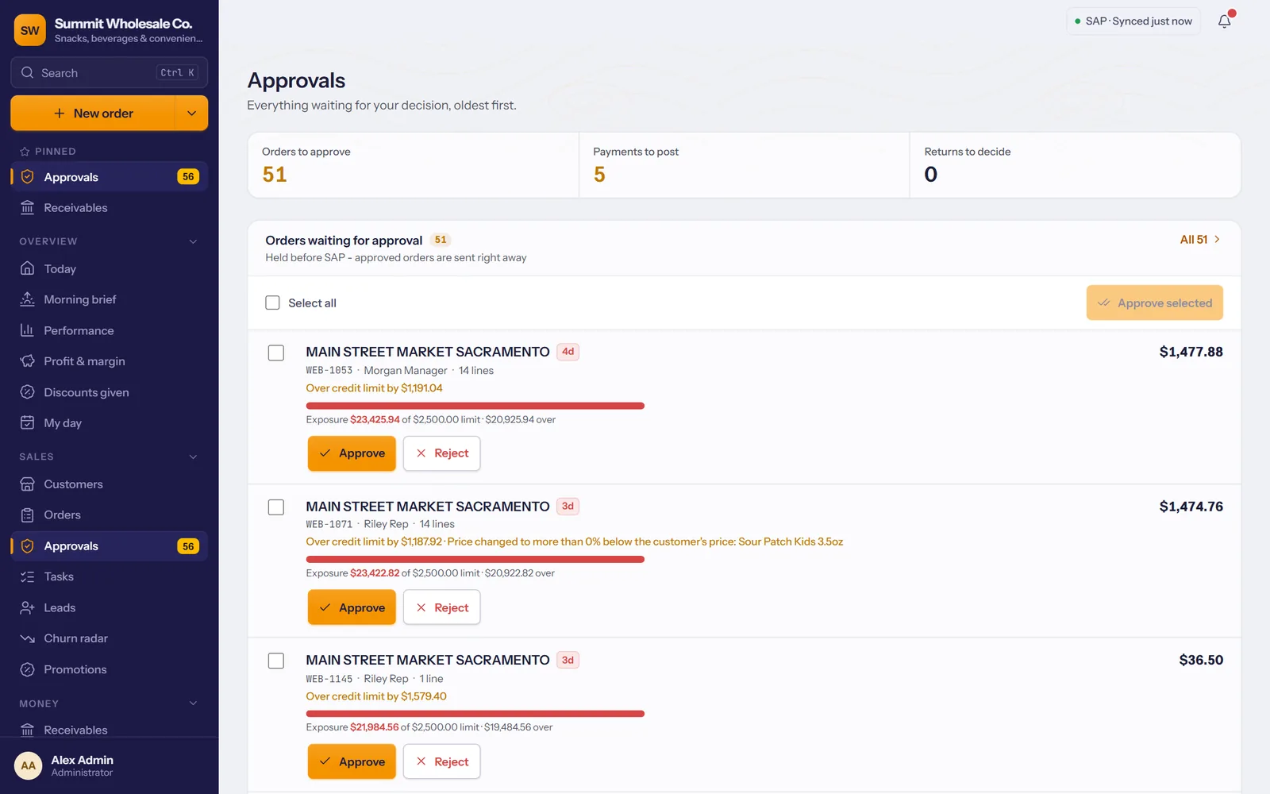Open the Orders page in sidebar

pos(110,515)
